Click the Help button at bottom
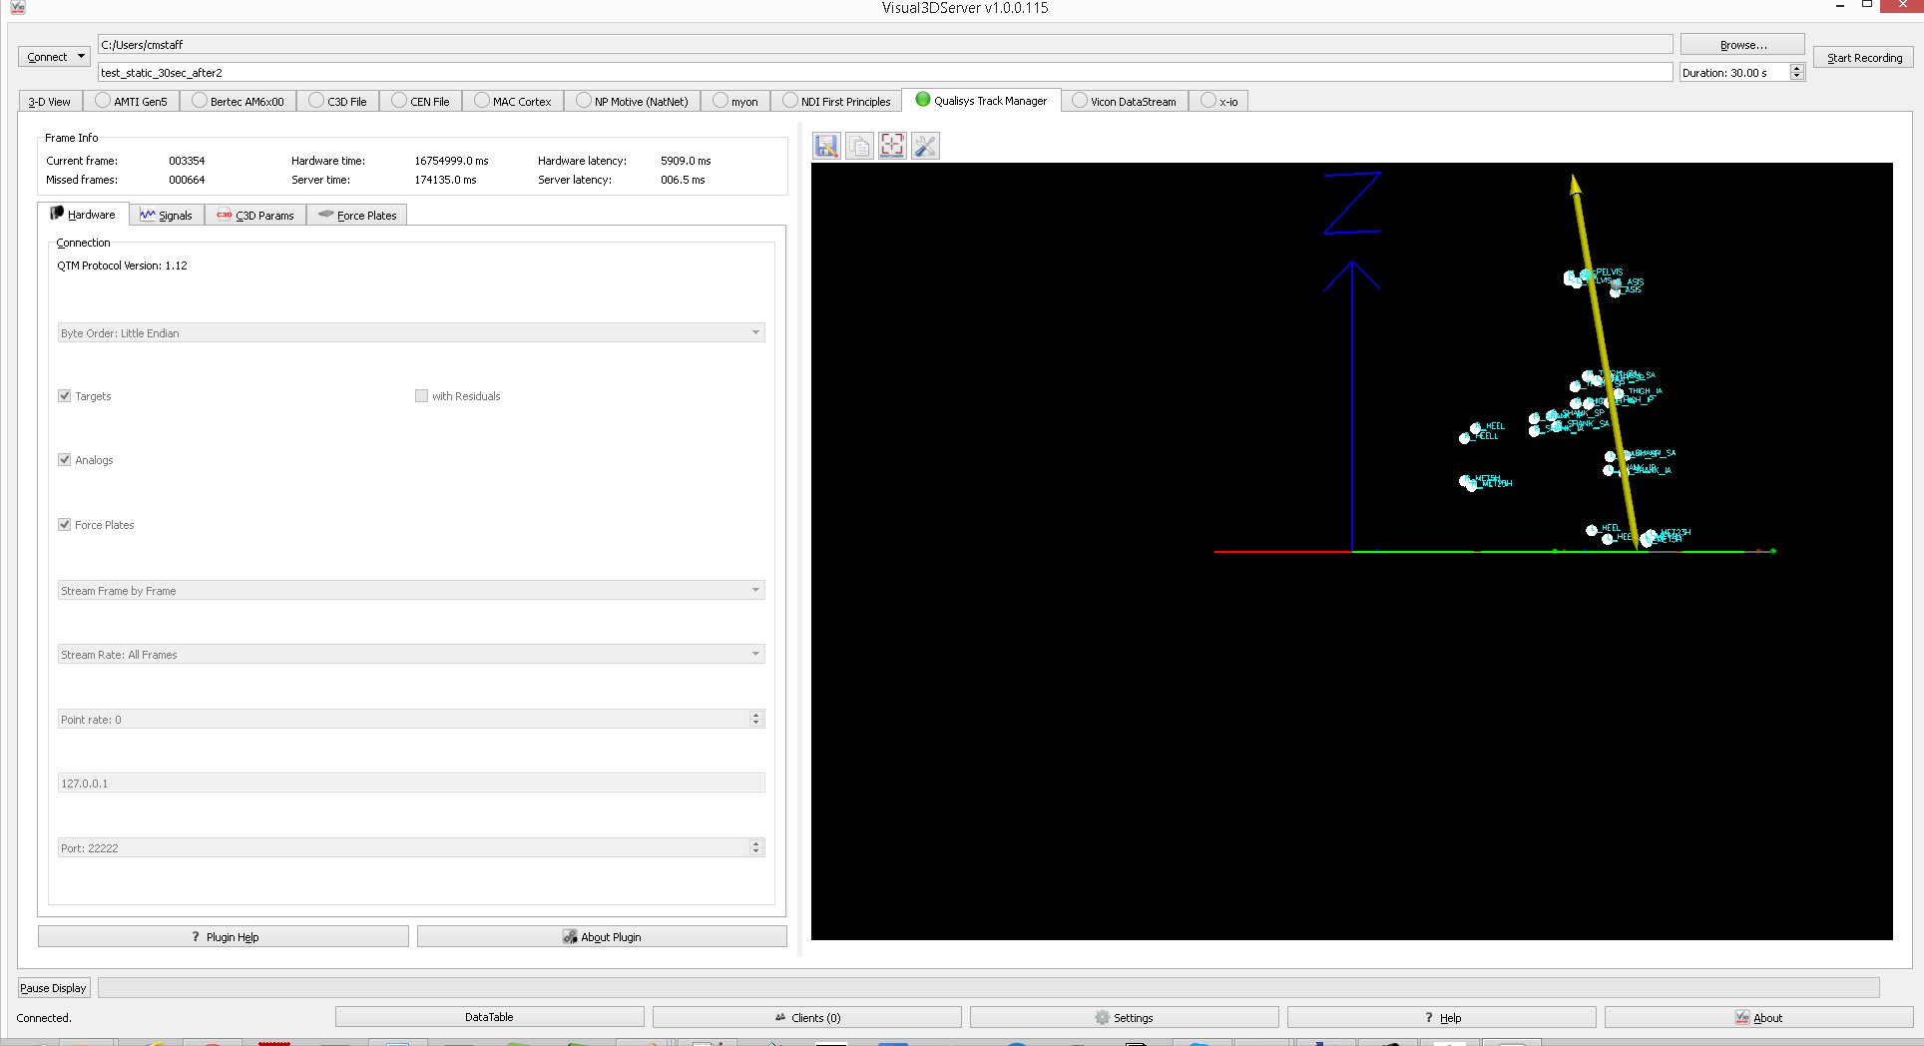Screen dimensions: 1924x1046 [1441, 1017]
